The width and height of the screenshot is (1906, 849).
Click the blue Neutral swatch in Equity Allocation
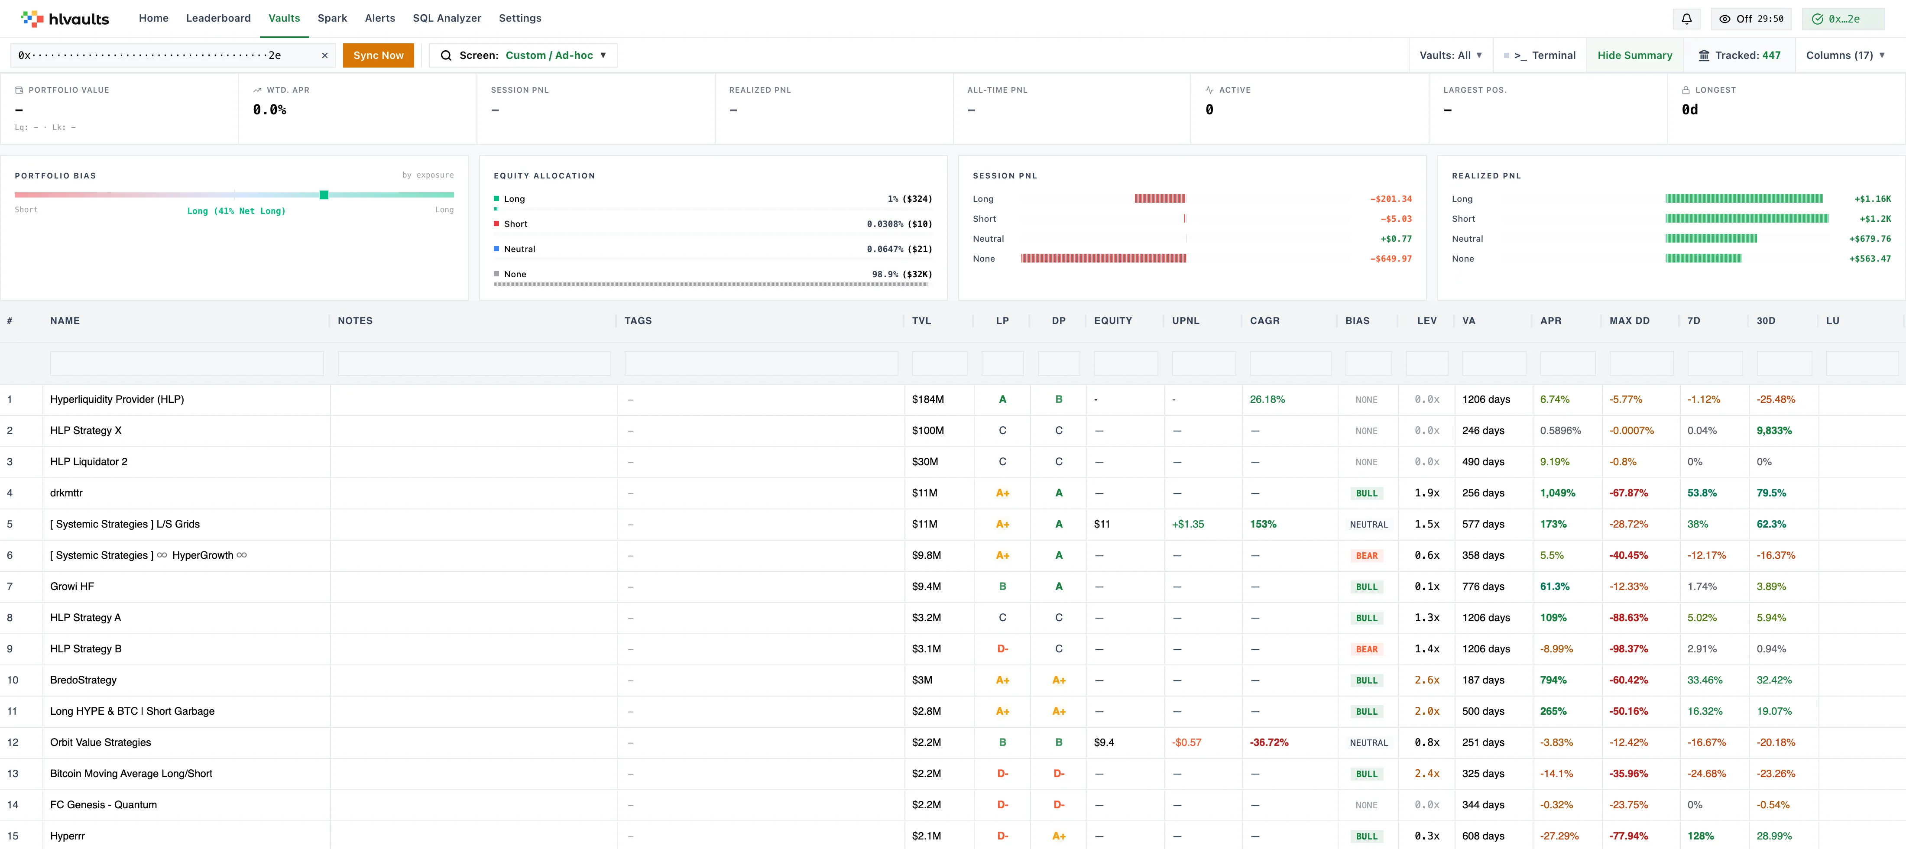(496, 250)
